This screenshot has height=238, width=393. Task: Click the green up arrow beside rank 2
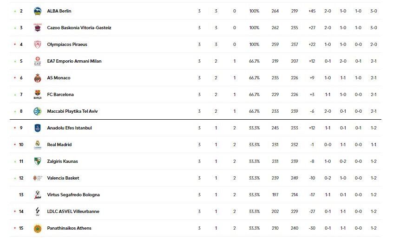coord(14,11)
